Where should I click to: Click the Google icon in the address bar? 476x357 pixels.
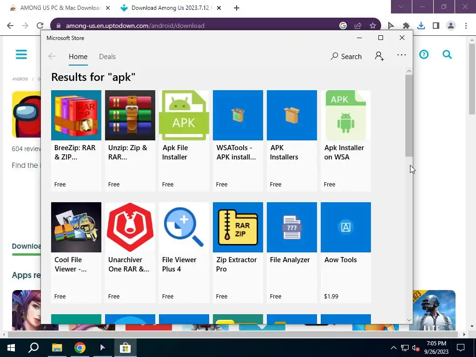click(343, 26)
